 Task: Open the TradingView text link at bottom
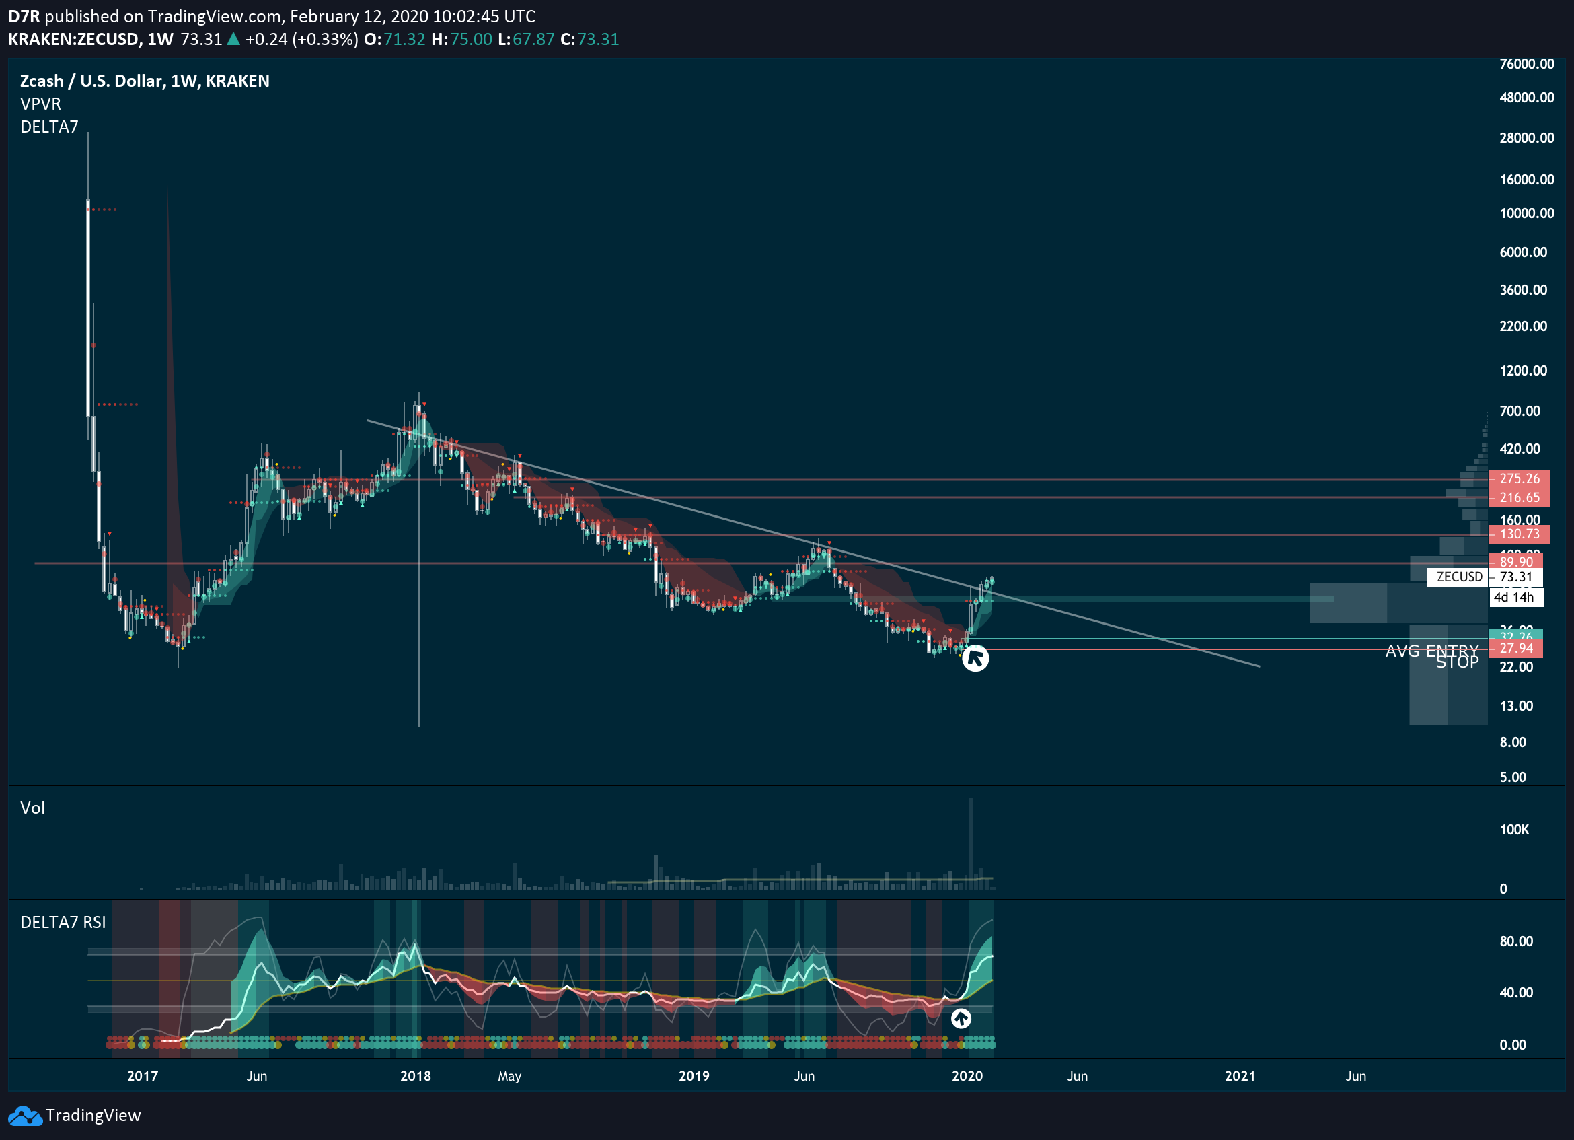point(93,1116)
